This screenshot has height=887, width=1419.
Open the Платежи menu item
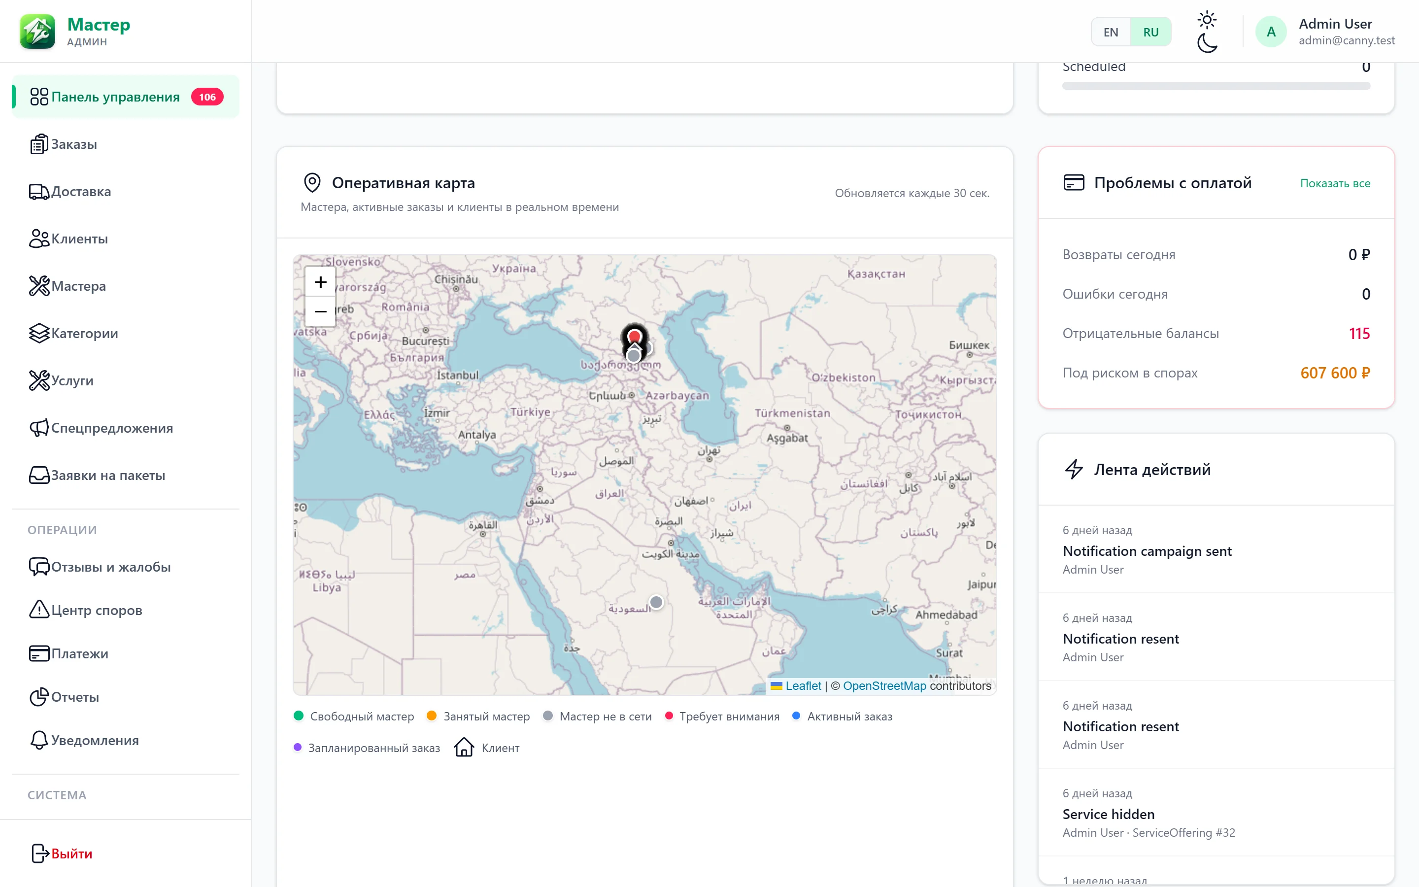coord(126,653)
